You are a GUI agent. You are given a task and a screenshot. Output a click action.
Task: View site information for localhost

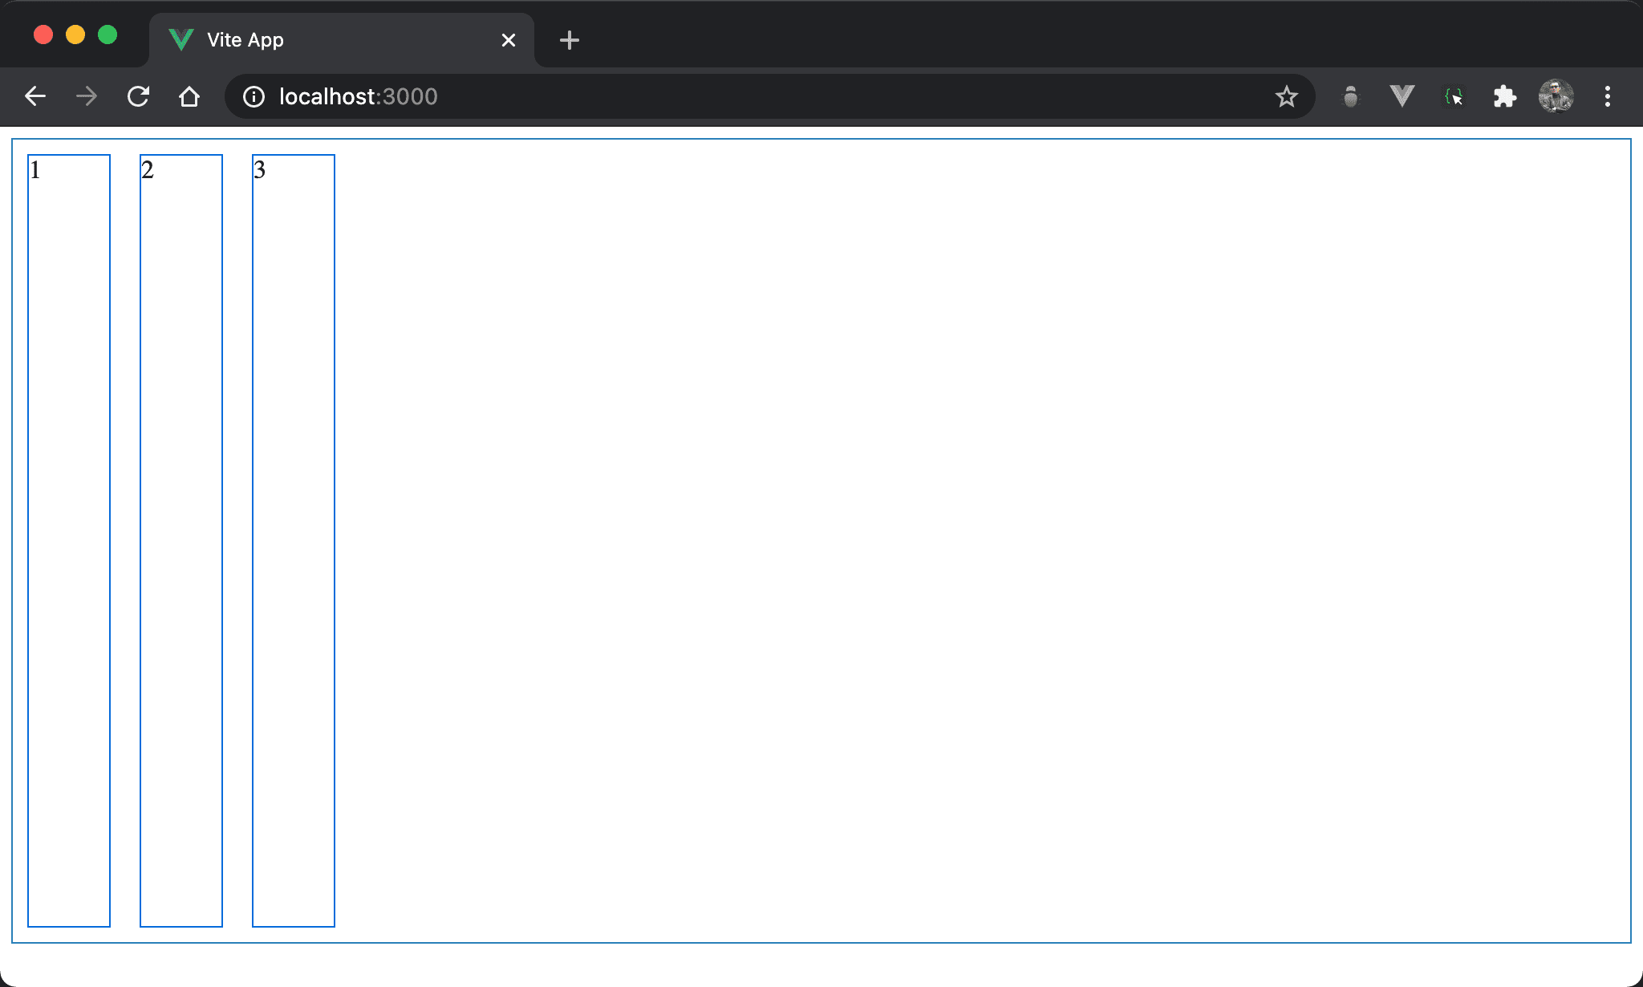click(x=254, y=97)
